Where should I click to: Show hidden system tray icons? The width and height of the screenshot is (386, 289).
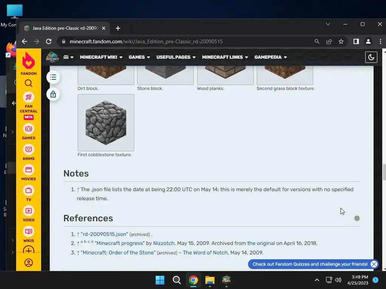pos(317,280)
